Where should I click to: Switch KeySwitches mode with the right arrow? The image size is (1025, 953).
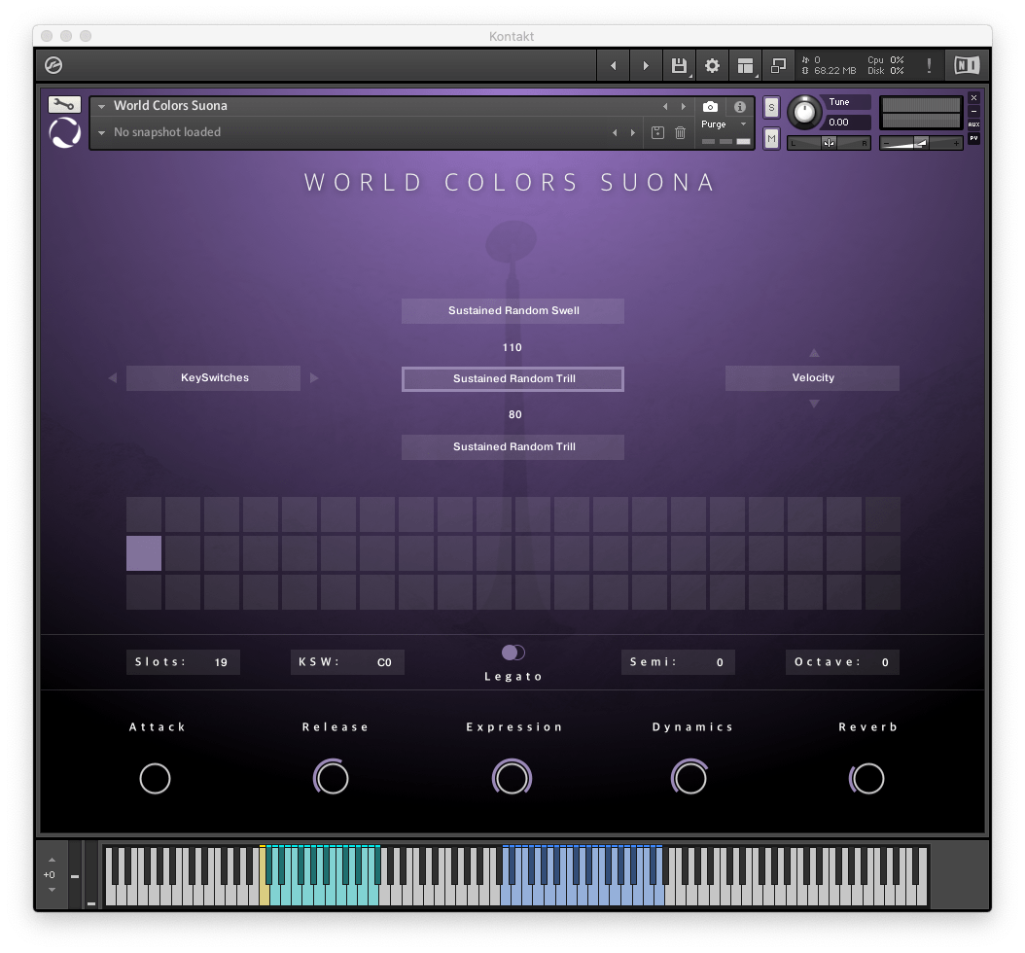(x=314, y=378)
